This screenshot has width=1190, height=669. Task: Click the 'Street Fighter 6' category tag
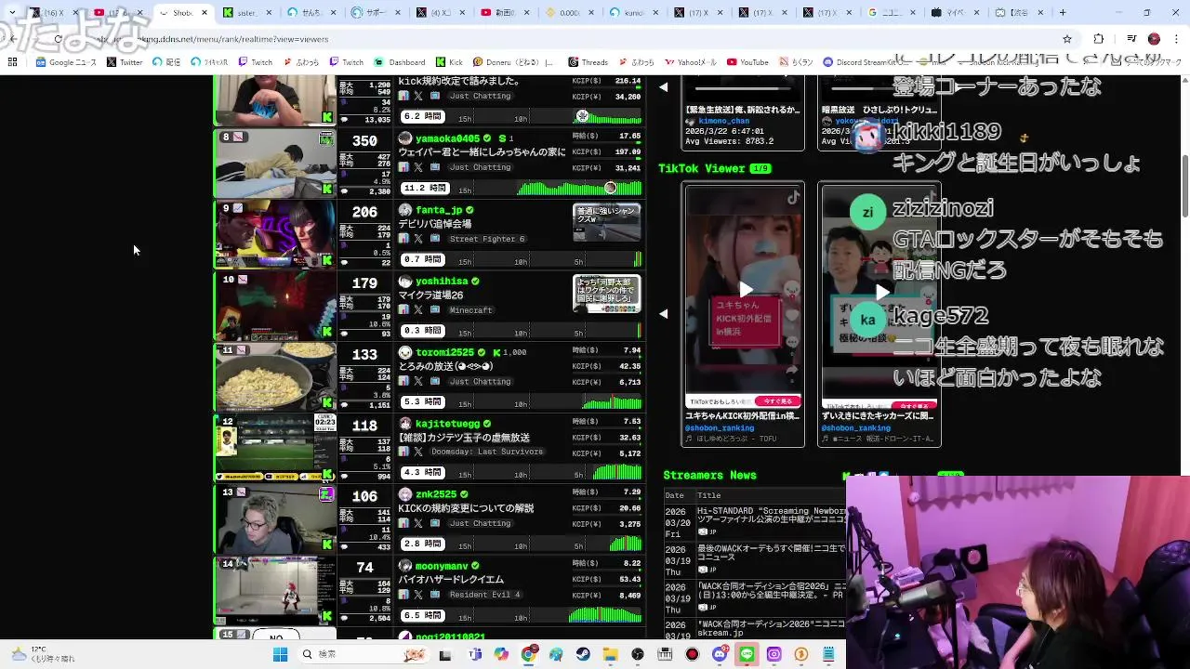click(x=487, y=239)
